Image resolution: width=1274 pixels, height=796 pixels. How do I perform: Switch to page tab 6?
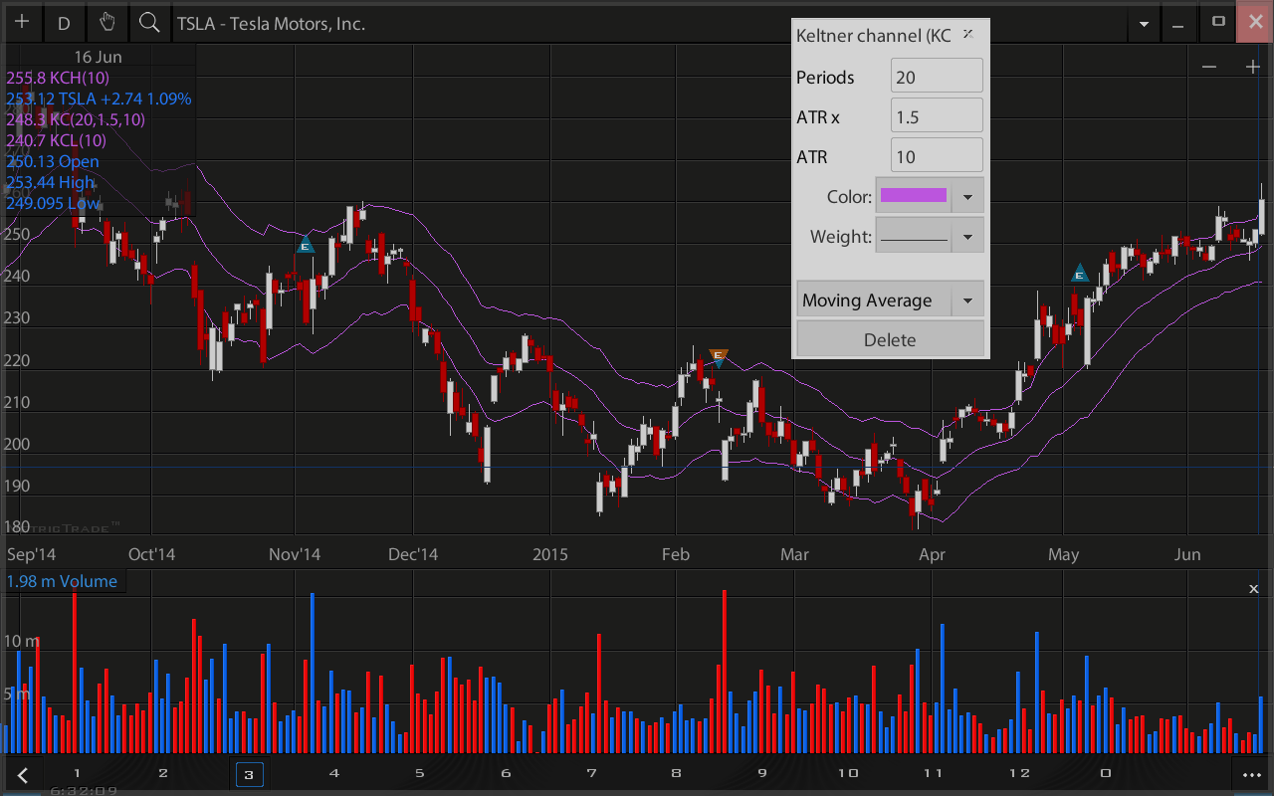pyautogui.click(x=506, y=773)
